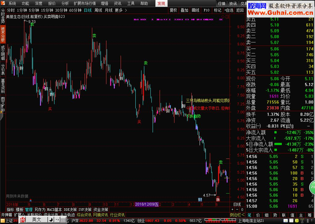Open the 报价 menu
This screenshot has height=224, width=315.
pyautogui.click(x=52, y=3)
